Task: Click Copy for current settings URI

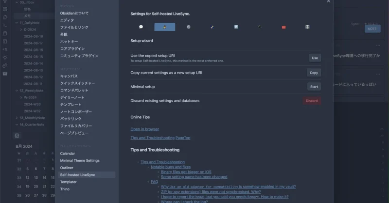Action: (314, 73)
